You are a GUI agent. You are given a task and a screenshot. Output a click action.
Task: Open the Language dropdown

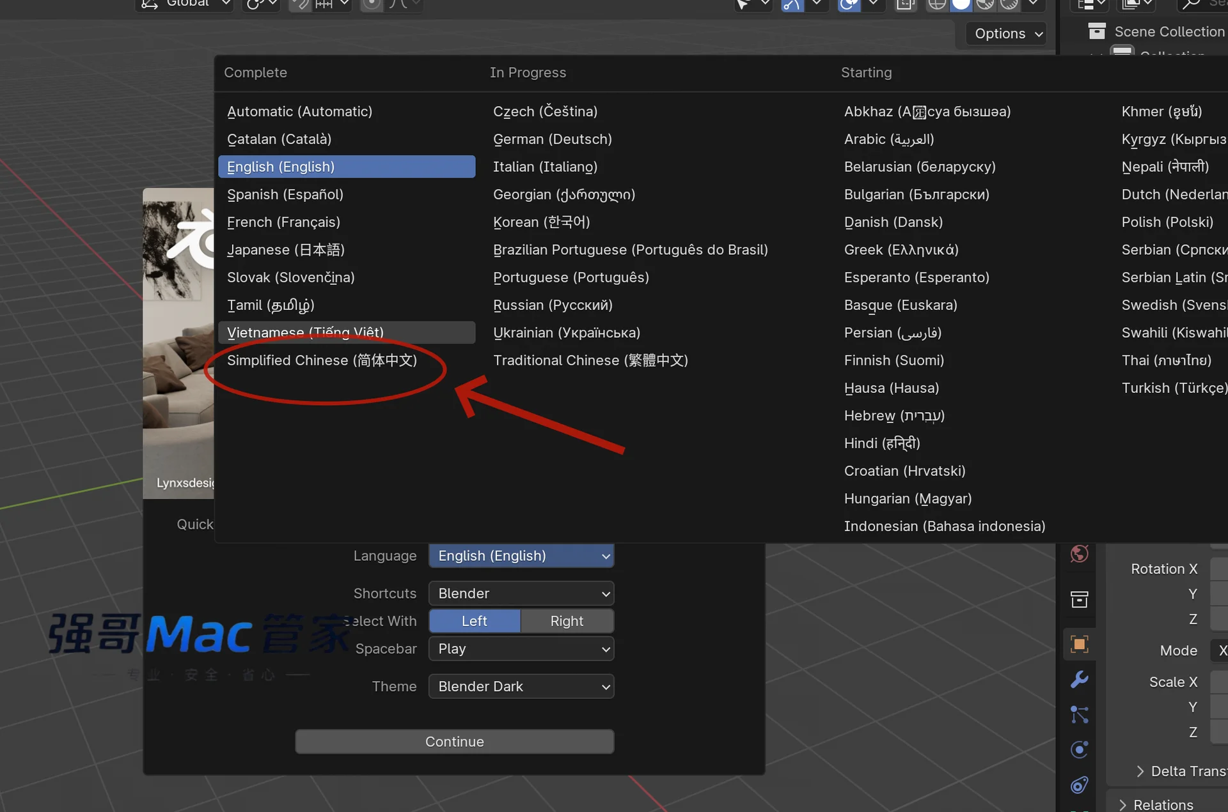521,556
